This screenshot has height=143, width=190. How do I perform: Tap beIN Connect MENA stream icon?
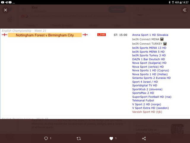(x=162, y=39)
